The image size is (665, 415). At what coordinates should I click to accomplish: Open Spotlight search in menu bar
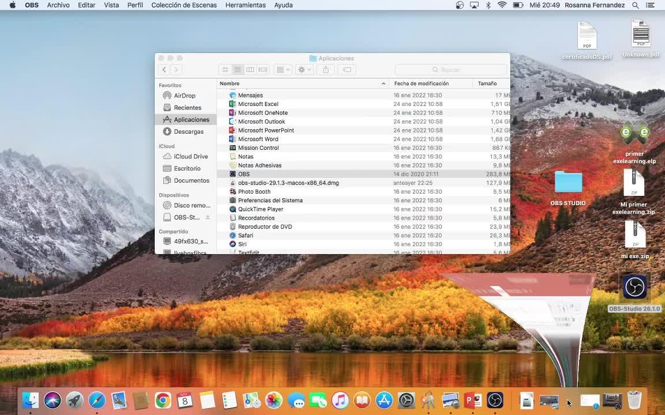636,5
